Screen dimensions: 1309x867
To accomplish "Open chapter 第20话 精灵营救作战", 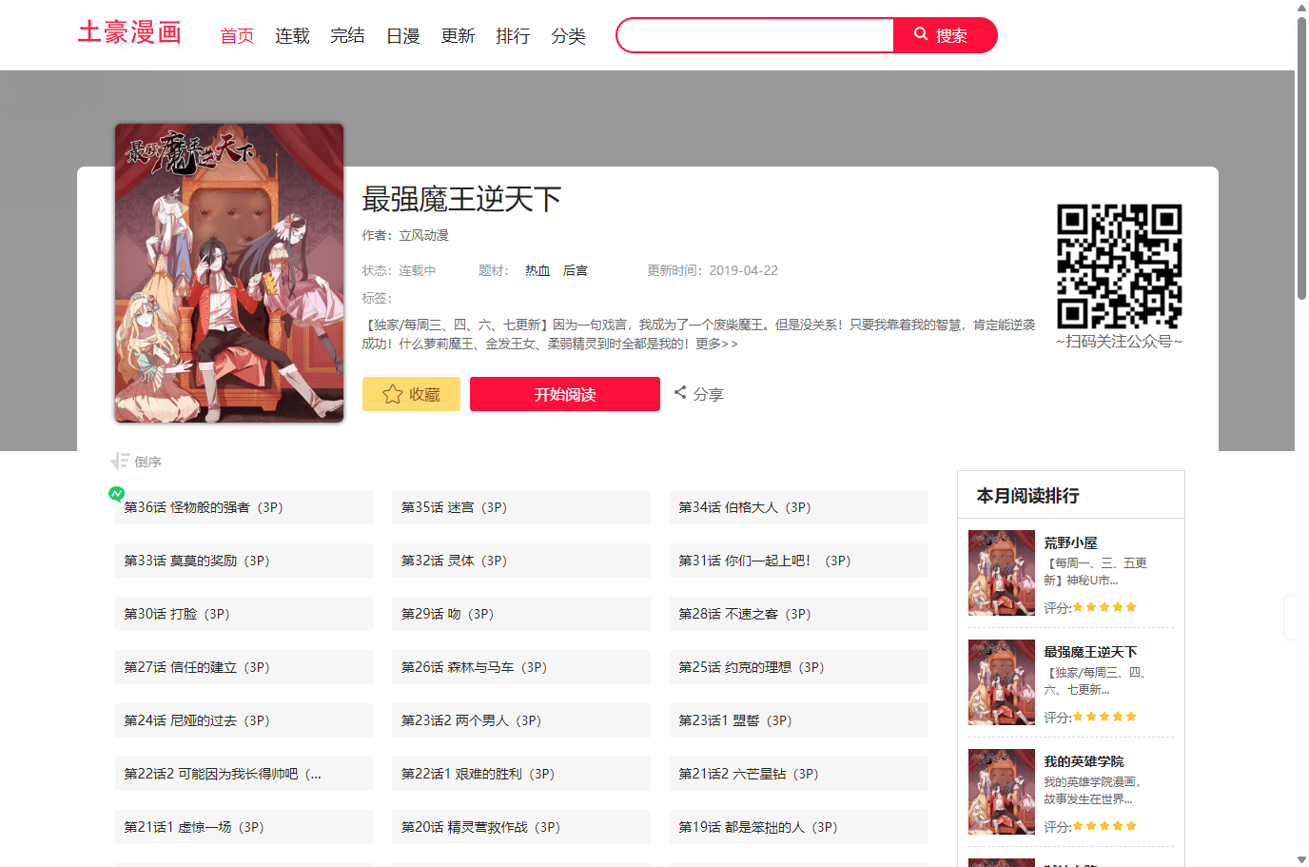I will [521, 827].
